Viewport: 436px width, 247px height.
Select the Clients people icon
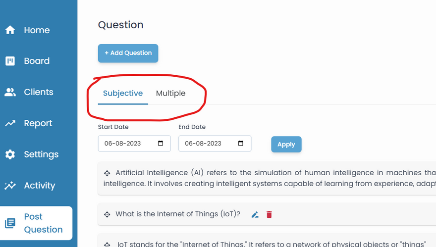coord(10,92)
